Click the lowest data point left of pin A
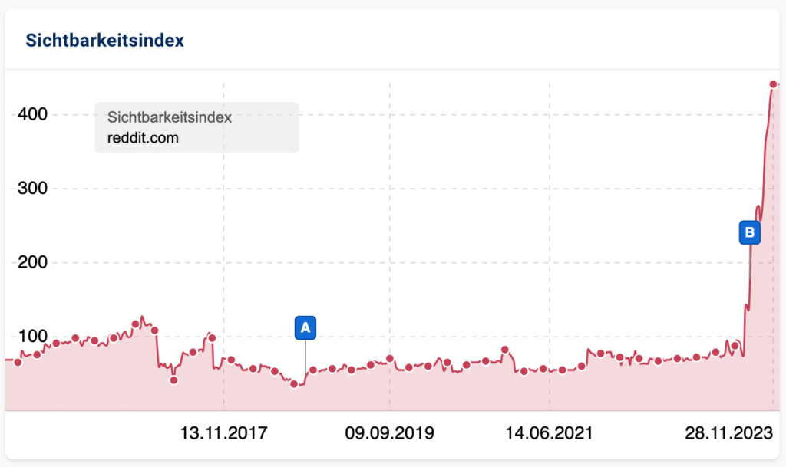This screenshot has width=786, height=467. pyautogui.click(x=294, y=383)
